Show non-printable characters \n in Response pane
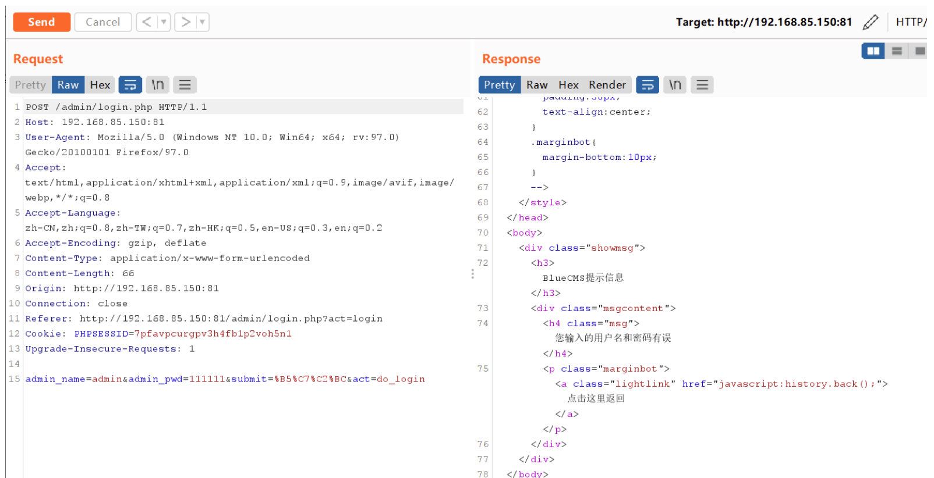 (x=675, y=85)
